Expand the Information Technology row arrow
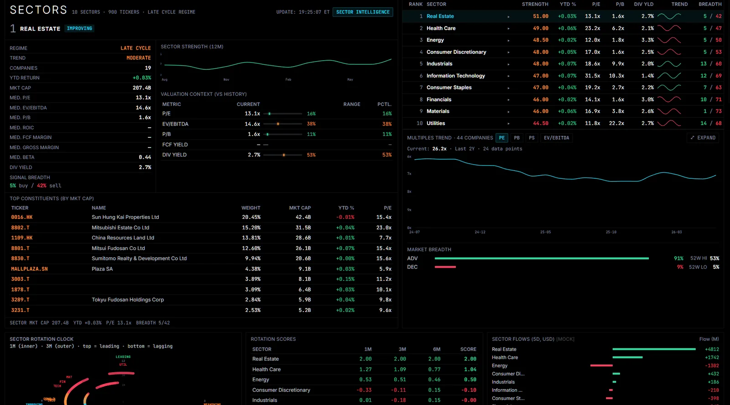 coord(508,76)
